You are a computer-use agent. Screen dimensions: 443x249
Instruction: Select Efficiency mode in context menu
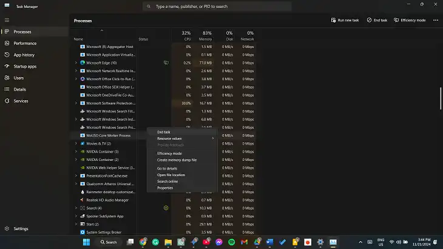[169, 154]
